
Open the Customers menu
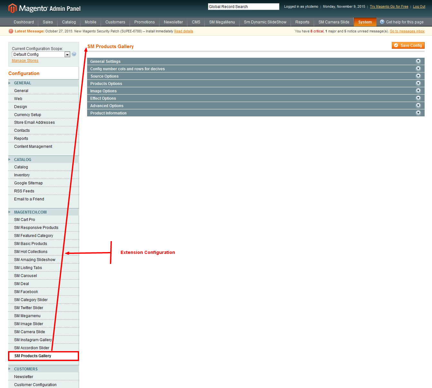tap(115, 22)
